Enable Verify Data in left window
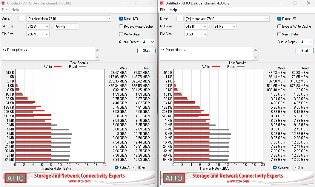 pyautogui.click(x=121, y=34)
